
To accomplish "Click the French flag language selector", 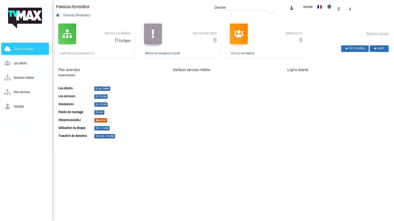I will click(320, 7).
